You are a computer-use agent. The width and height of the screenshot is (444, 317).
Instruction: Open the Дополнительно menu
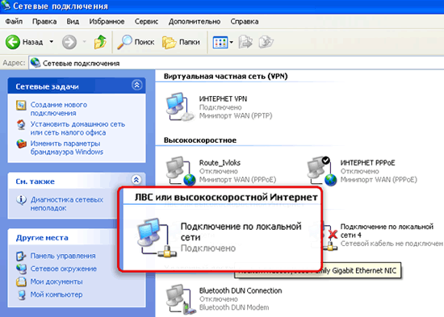click(195, 22)
